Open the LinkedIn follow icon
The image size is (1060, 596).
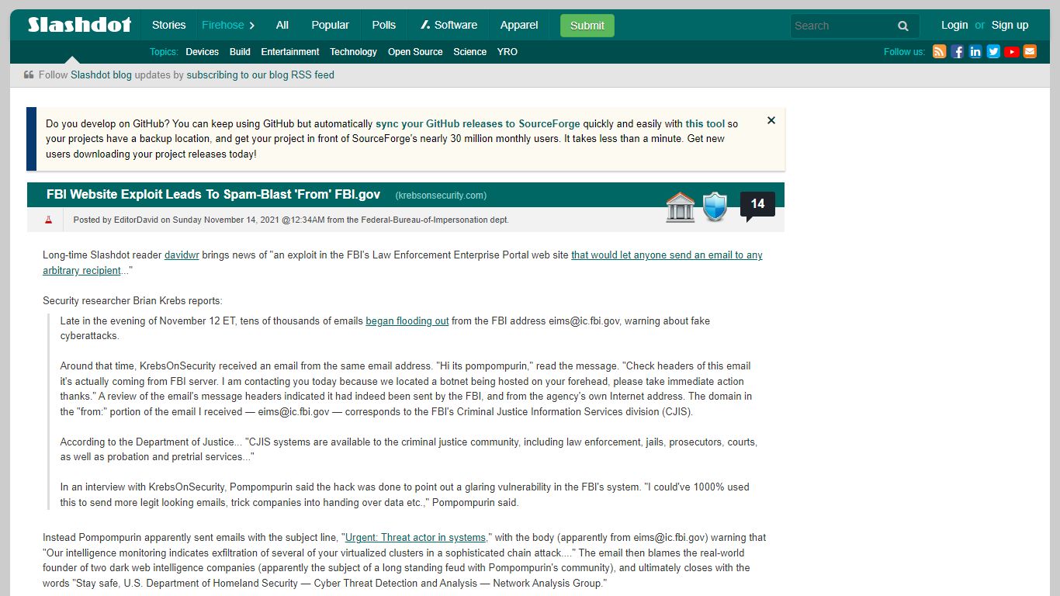975,52
